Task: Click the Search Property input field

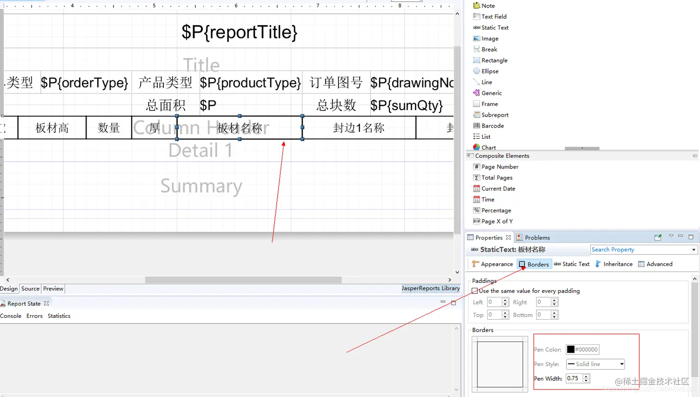Action: click(641, 250)
